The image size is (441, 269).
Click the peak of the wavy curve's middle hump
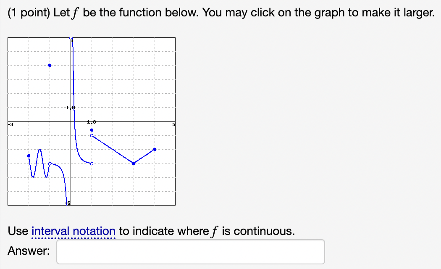coord(39,149)
